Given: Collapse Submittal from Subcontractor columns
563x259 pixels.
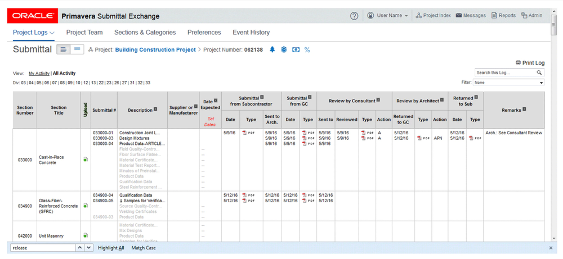Looking at the screenshot, I should click(262, 97).
